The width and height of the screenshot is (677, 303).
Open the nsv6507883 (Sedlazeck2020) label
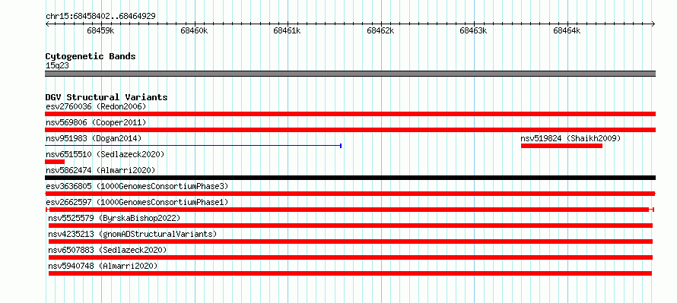click(x=107, y=250)
